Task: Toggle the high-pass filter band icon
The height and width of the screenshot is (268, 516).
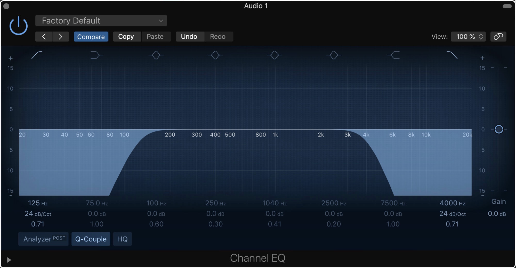Action: [37, 55]
